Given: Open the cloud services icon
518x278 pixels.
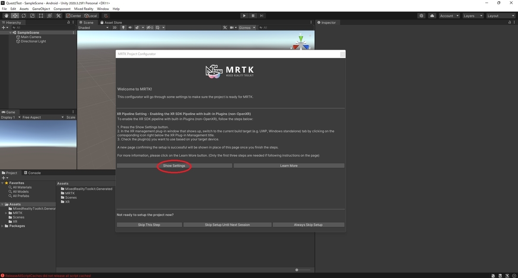Looking at the screenshot, I should coord(432,16).
